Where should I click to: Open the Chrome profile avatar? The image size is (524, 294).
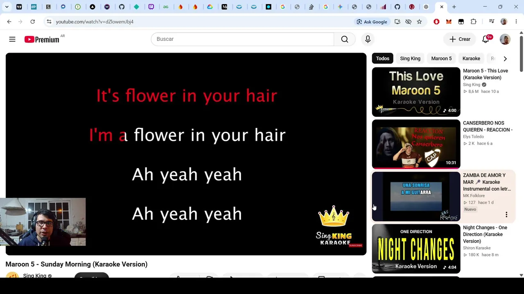click(504, 22)
